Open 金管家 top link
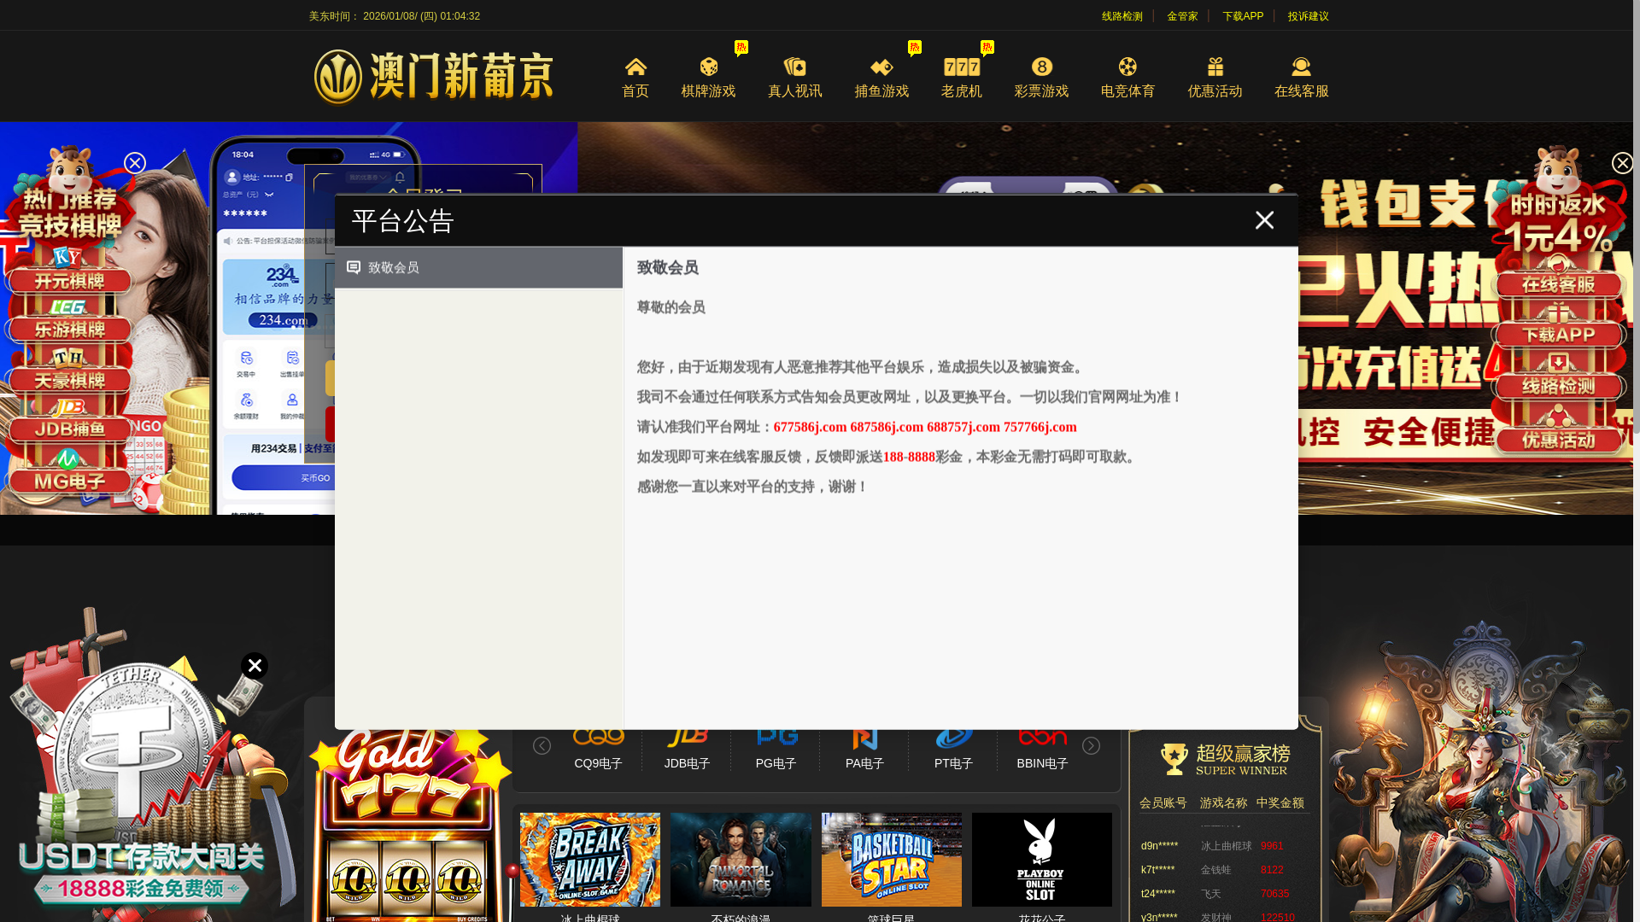1640x922 pixels. click(1182, 16)
